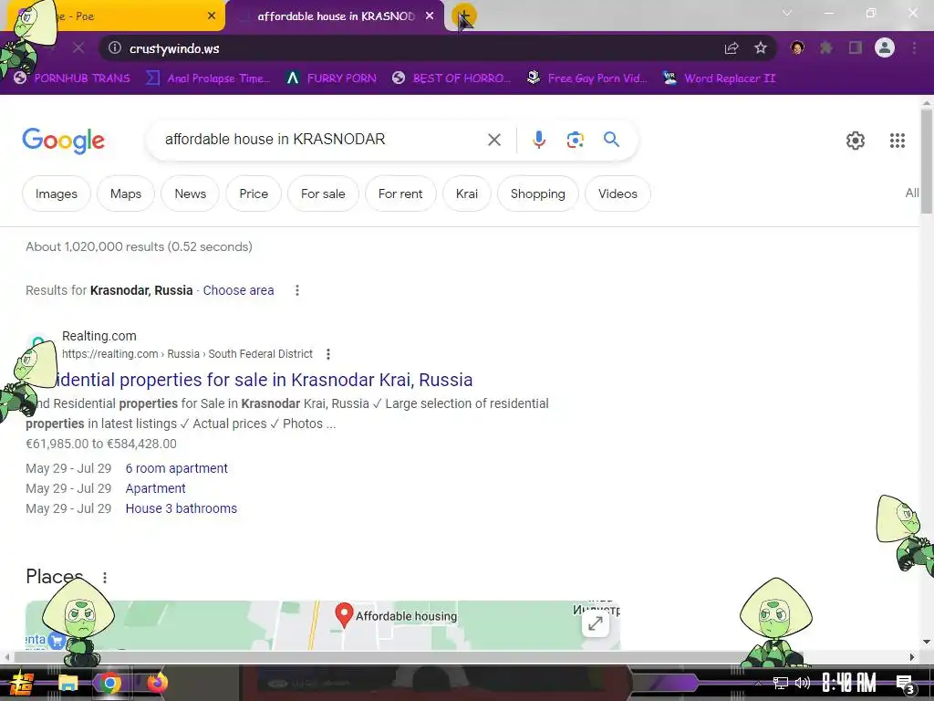Screen dimensions: 934x701
Task: Clear the search query with X
Action: tap(493, 140)
